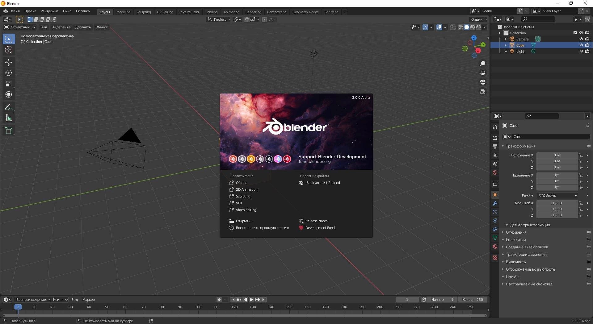Screen dimensions: 593x324
Task: Open the Material properties tab
Action: pos(495,247)
